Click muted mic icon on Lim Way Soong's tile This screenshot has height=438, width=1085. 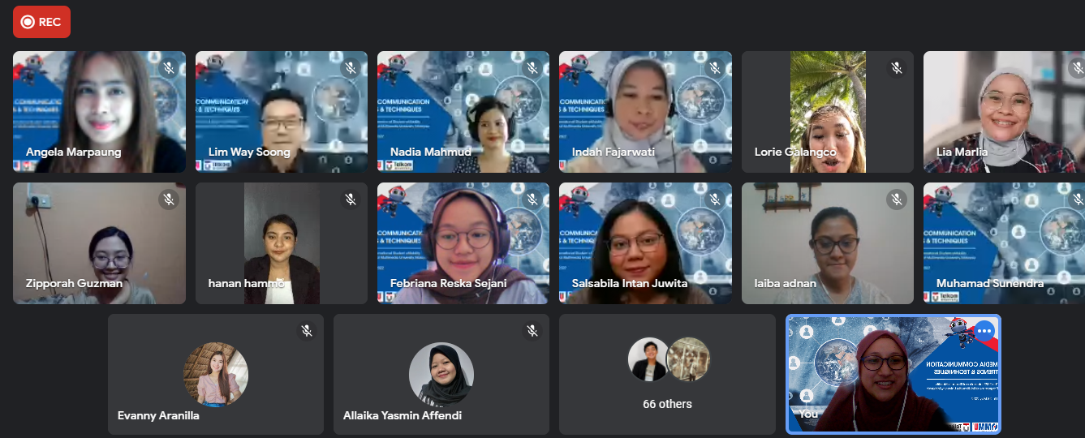click(351, 68)
